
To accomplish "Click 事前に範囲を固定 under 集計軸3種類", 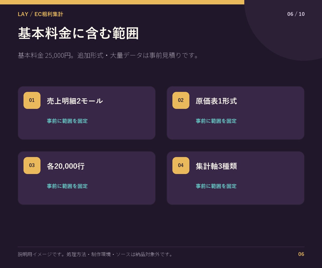I will pos(216,186).
